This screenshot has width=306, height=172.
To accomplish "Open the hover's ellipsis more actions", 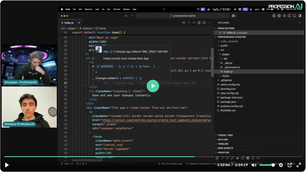I will pos(158,66).
